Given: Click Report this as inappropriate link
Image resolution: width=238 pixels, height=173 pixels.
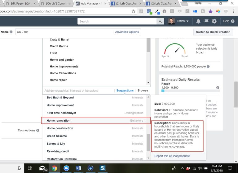Looking at the screenshot, I should pyautogui.click(x=172, y=156).
